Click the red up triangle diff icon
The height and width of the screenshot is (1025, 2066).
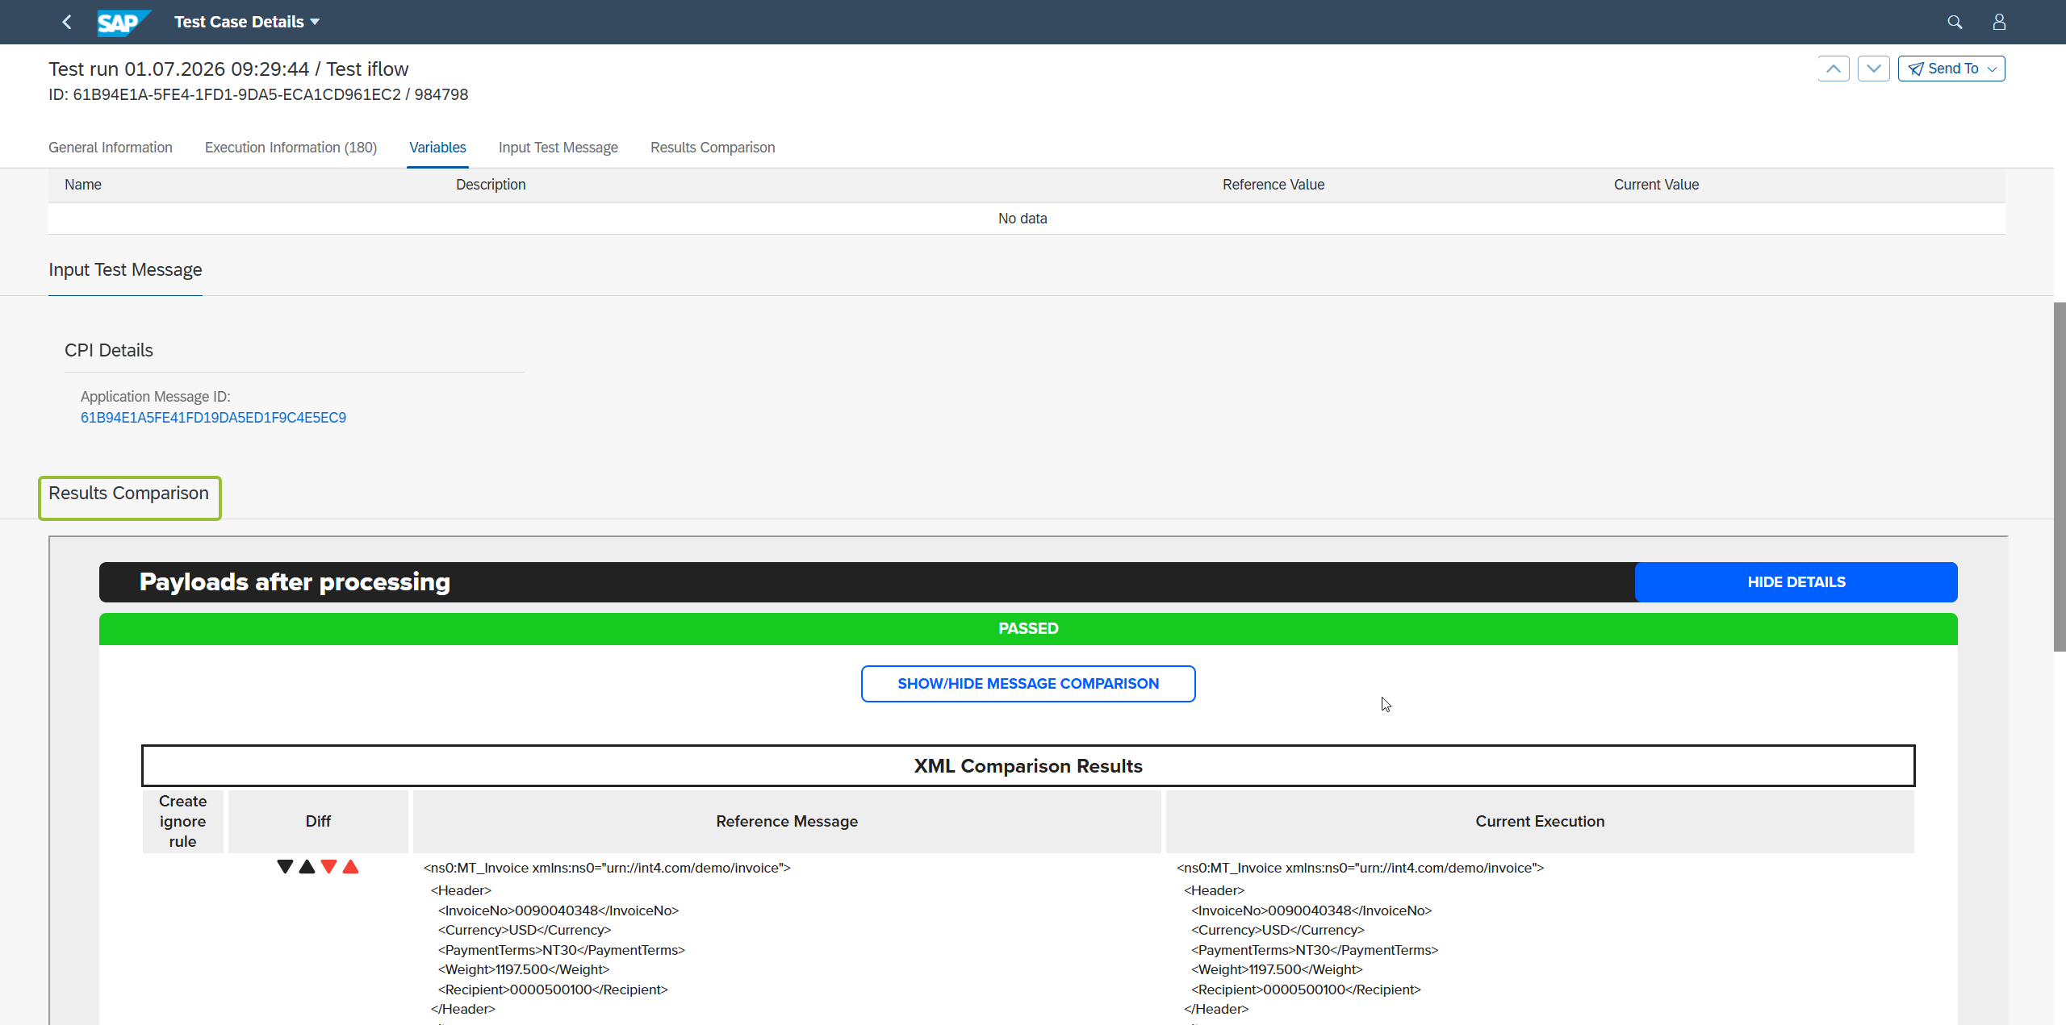(x=350, y=867)
